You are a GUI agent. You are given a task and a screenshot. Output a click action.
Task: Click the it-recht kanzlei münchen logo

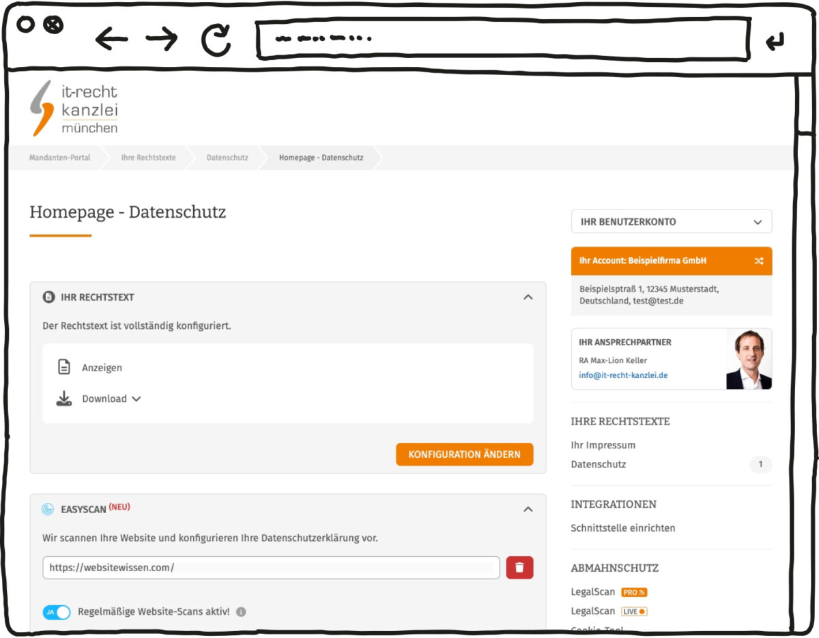[x=74, y=108]
